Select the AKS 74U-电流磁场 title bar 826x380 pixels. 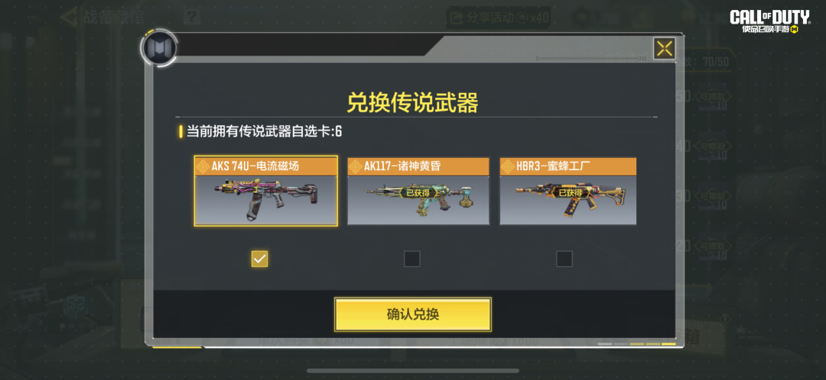point(266,166)
